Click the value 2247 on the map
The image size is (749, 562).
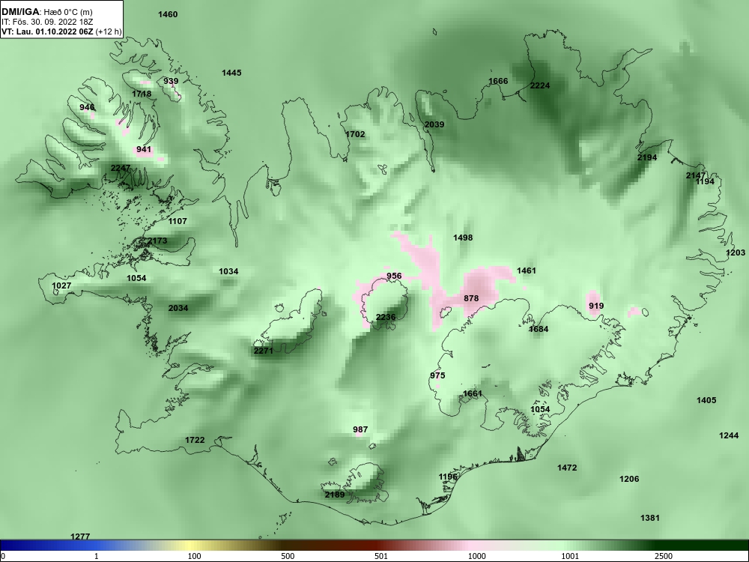pyautogui.click(x=121, y=168)
